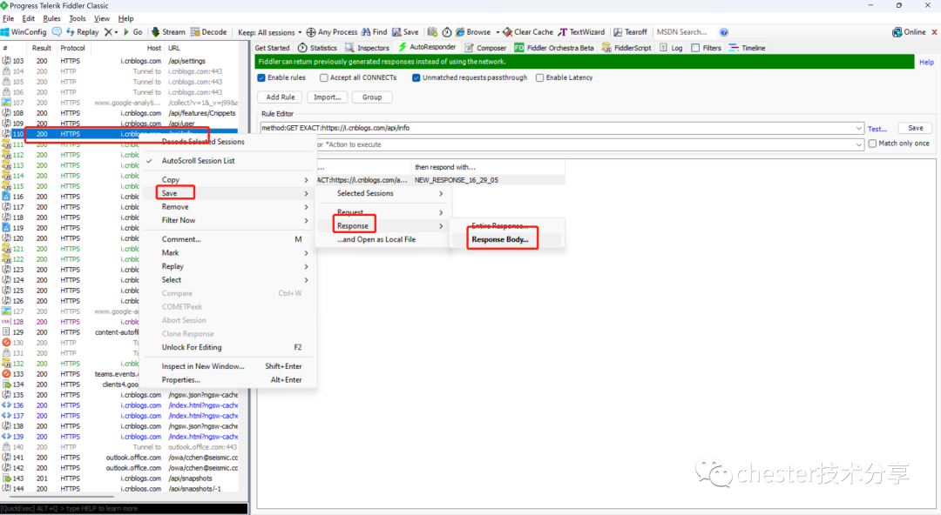Toggle AutoScroll Session List check mark
Viewport: 941px width, 515px height.
coord(150,161)
